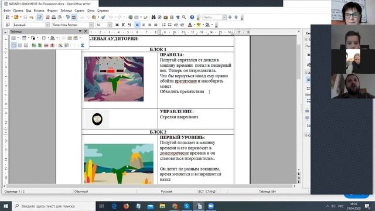The width and height of the screenshot is (375, 211).
Task: Open Page Preview from toolbar
Action: tap(60, 17)
